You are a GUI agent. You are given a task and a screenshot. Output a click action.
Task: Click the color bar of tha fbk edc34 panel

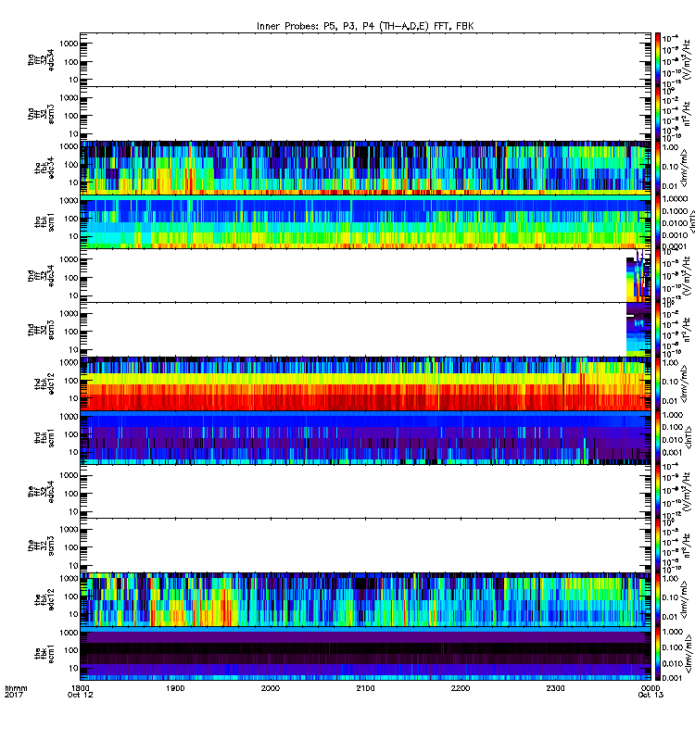(x=657, y=168)
